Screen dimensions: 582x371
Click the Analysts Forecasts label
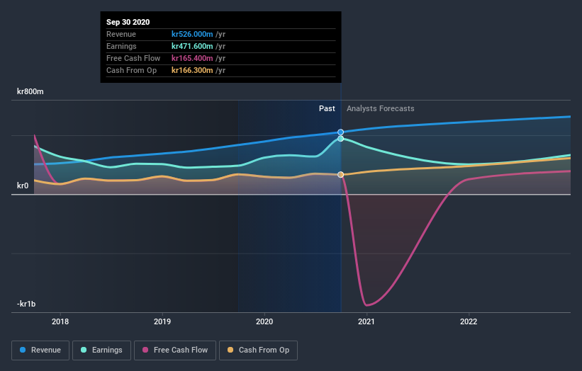point(381,108)
